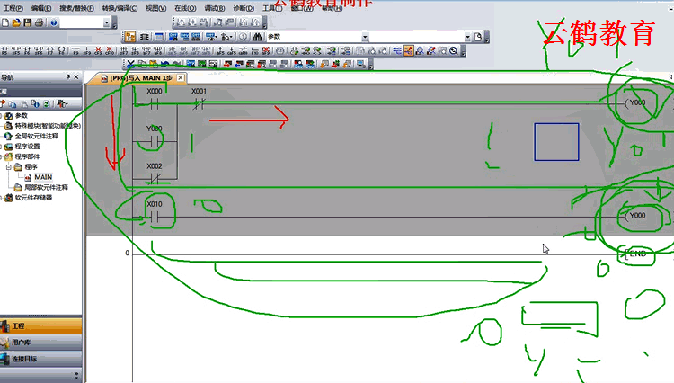674x383 pixels.
Task: Open the second search combo dropdown arrow
Action: (467, 37)
